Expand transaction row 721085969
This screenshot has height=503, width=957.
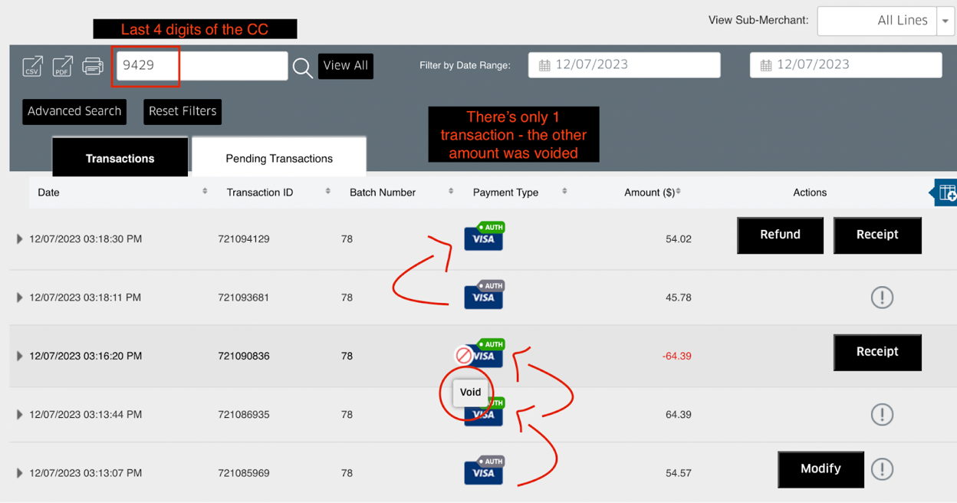(x=20, y=473)
